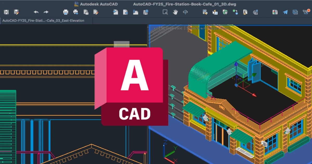312x164 pixels.
Task: Undo the last action
Action: [36, 12]
